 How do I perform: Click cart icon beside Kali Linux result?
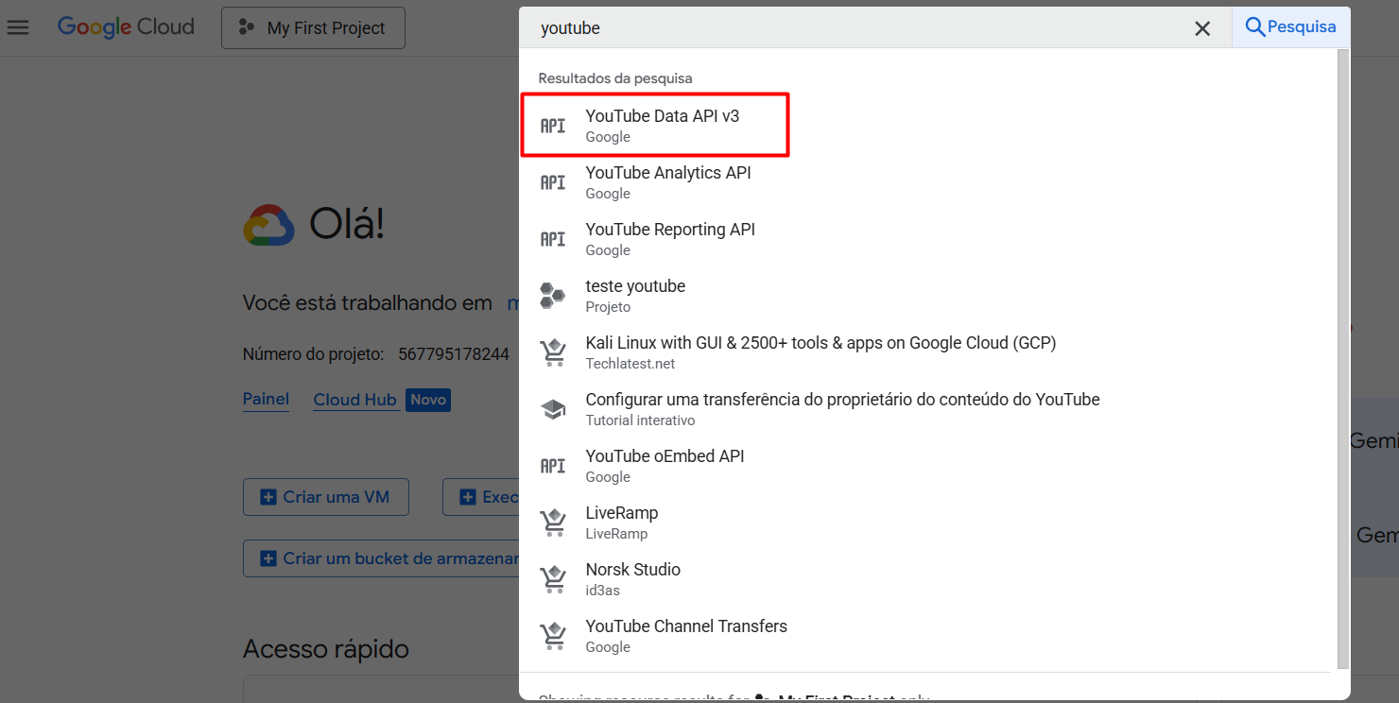tap(553, 352)
